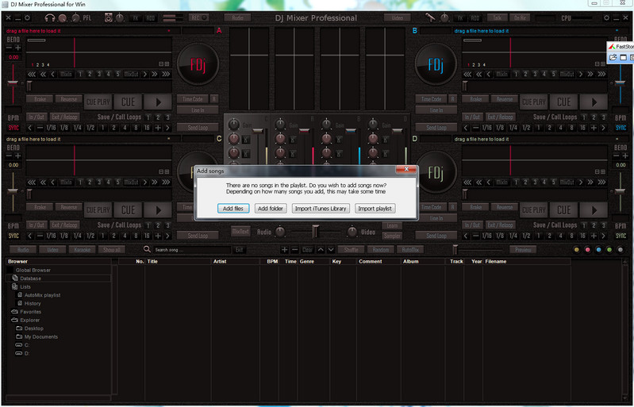This screenshot has width=634, height=407.
Task: Toggle the PFL headphone option
Action: click(87, 17)
